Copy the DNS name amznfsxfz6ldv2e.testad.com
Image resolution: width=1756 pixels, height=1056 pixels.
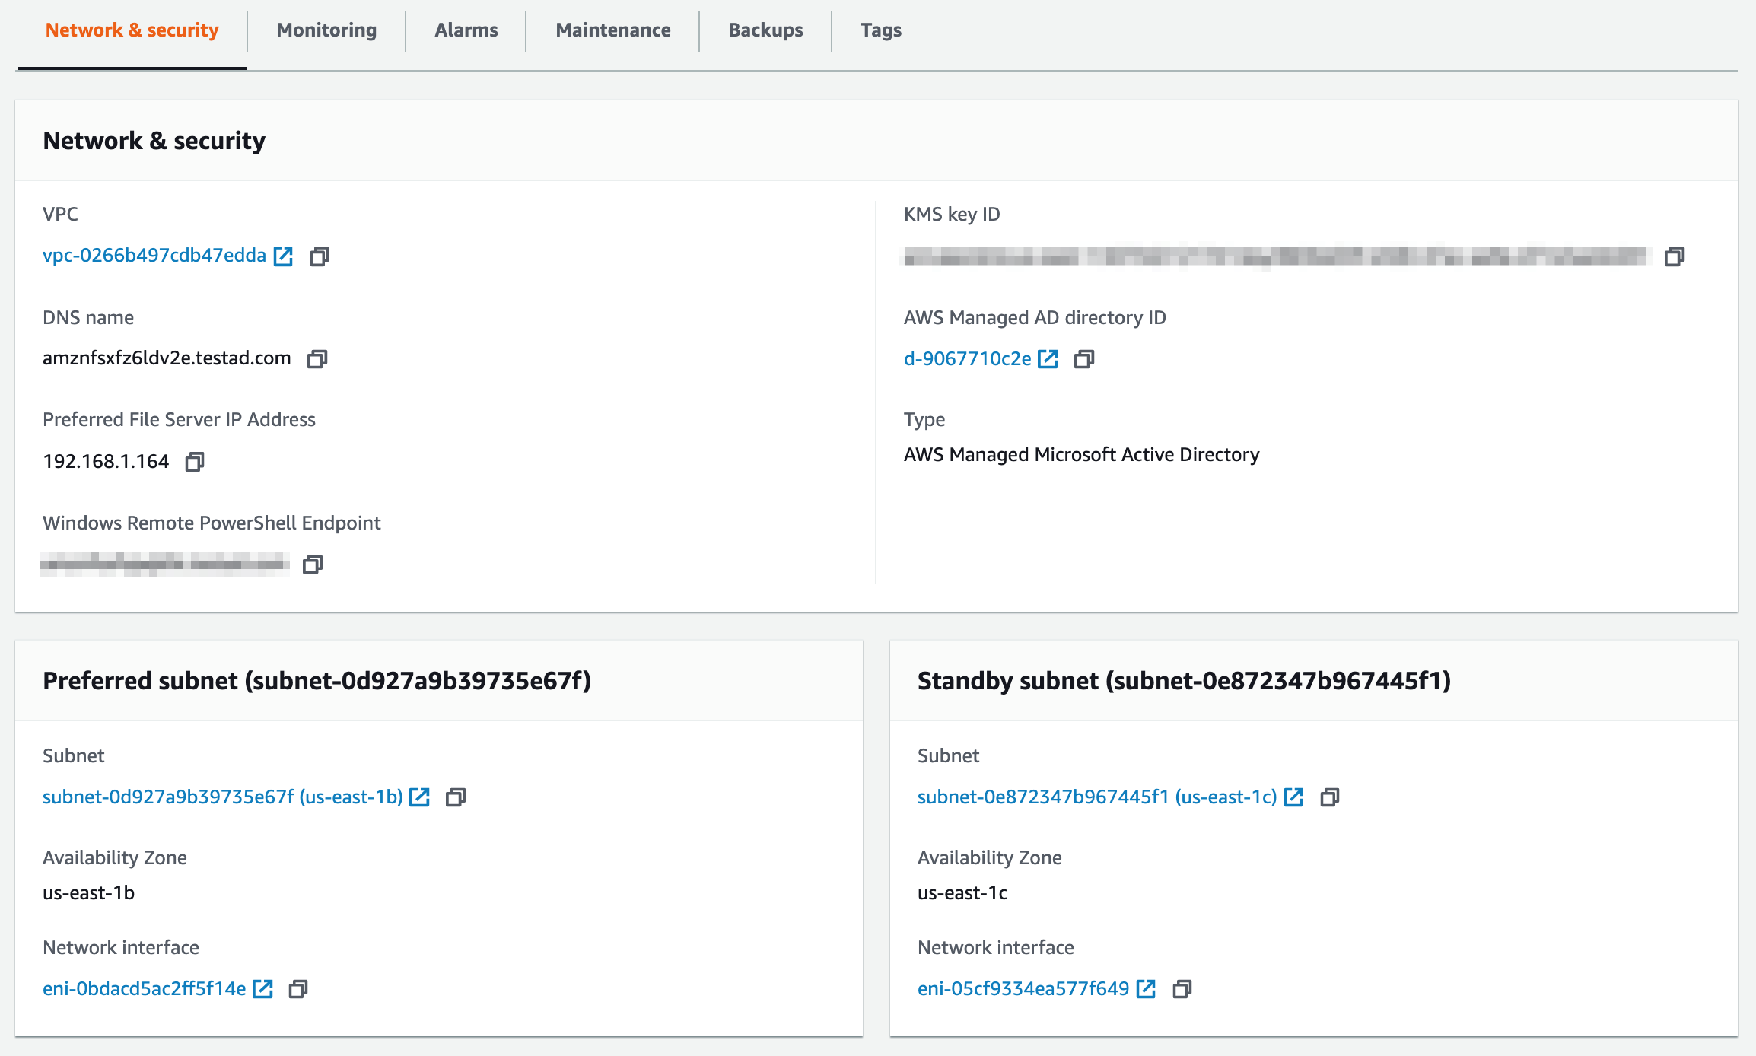point(317,358)
